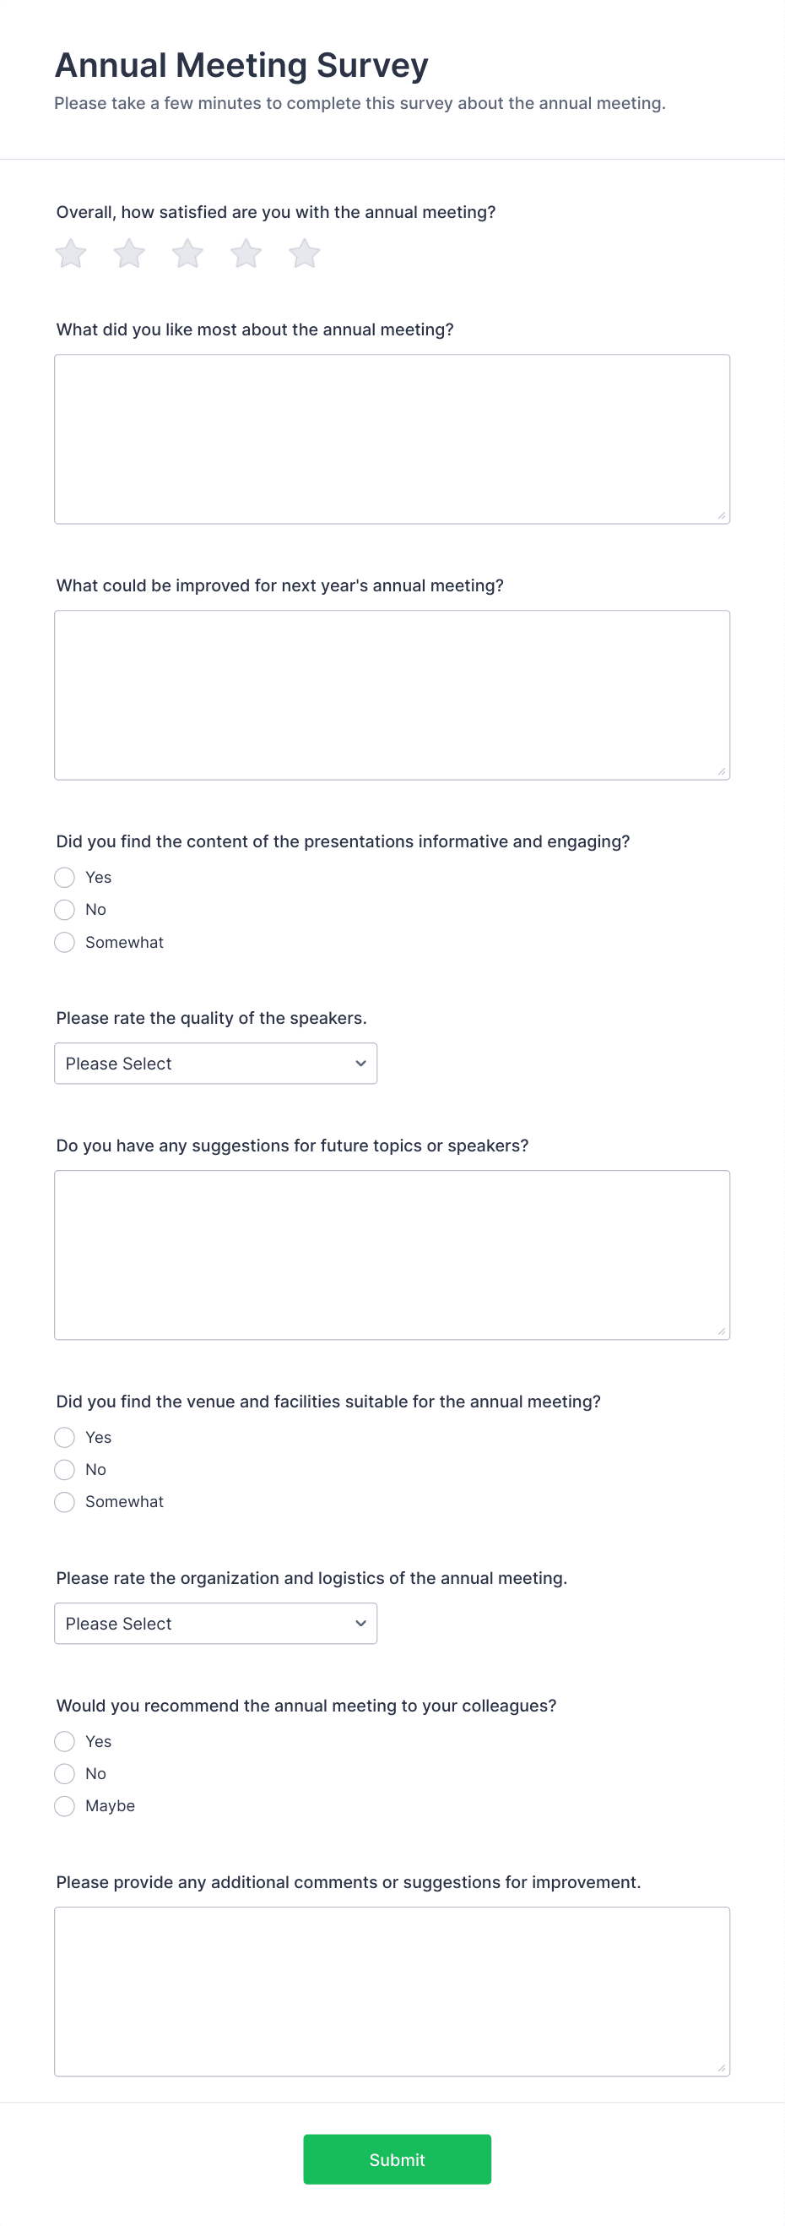Image resolution: width=785 pixels, height=2226 pixels.
Task: Open the organization and logistics dropdown
Action: pyautogui.click(x=215, y=1623)
